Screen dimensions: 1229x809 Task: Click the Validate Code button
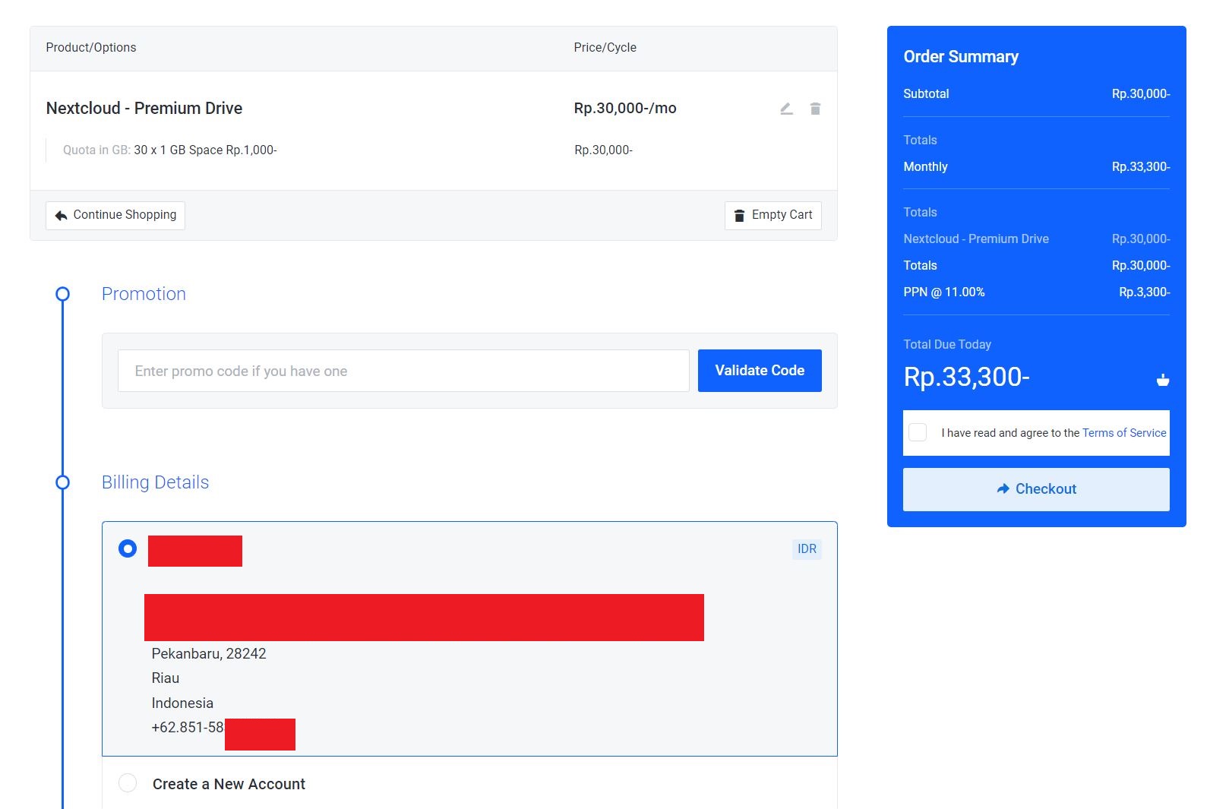(759, 370)
